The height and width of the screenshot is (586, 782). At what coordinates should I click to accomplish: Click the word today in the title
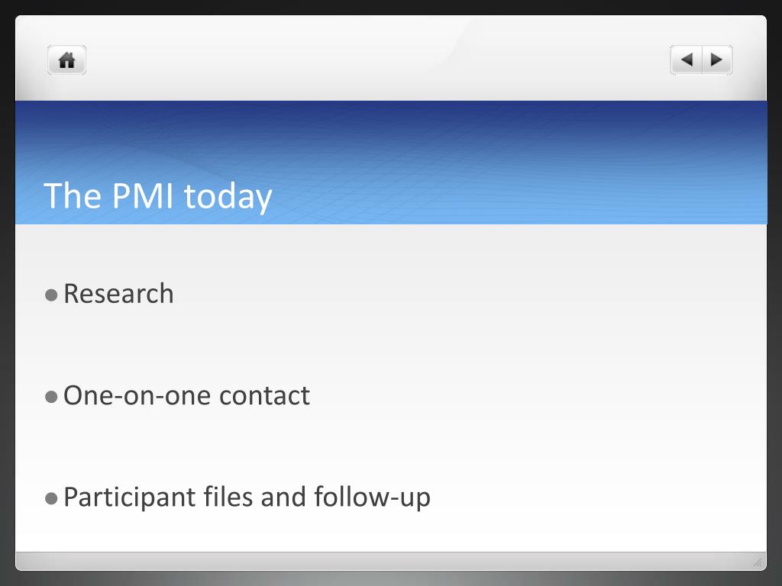pos(228,198)
